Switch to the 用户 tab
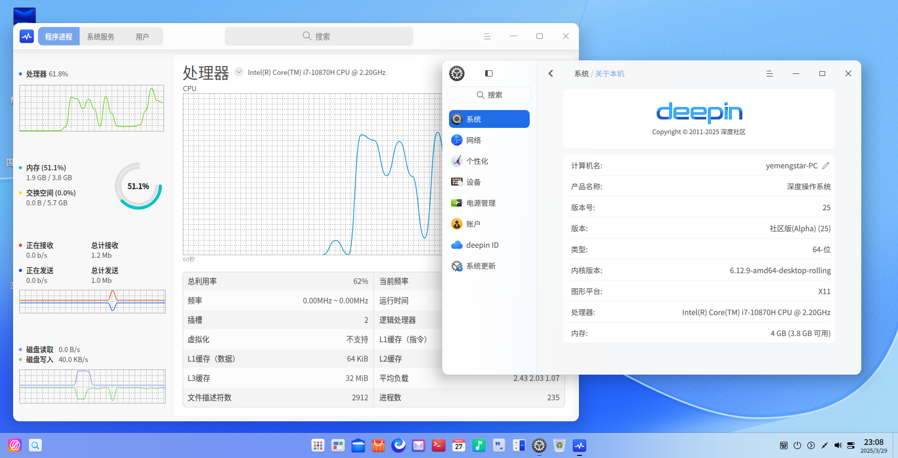The height and width of the screenshot is (458, 898). point(142,37)
